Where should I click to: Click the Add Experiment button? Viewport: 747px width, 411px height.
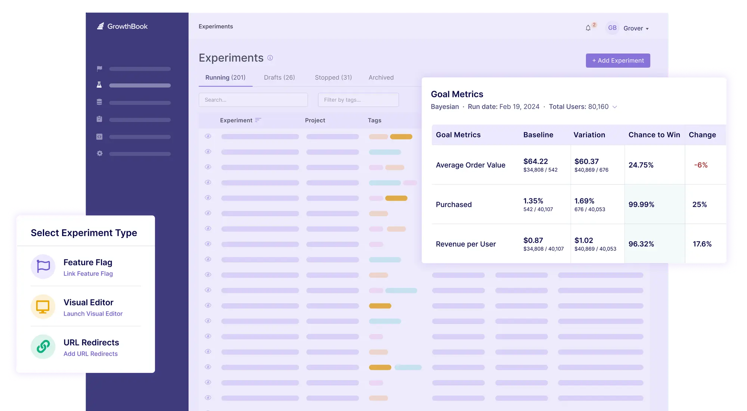[x=618, y=61]
